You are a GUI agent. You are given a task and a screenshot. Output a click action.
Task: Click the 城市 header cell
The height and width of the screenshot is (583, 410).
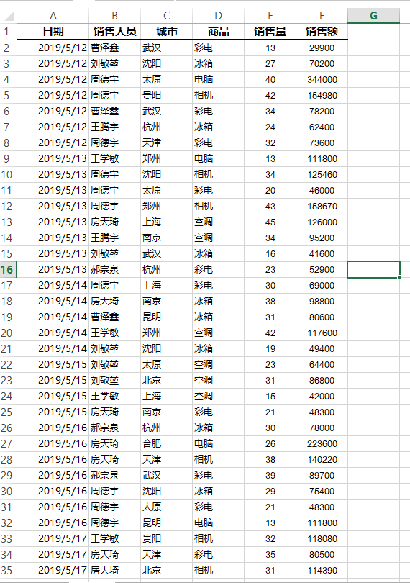(x=167, y=32)
